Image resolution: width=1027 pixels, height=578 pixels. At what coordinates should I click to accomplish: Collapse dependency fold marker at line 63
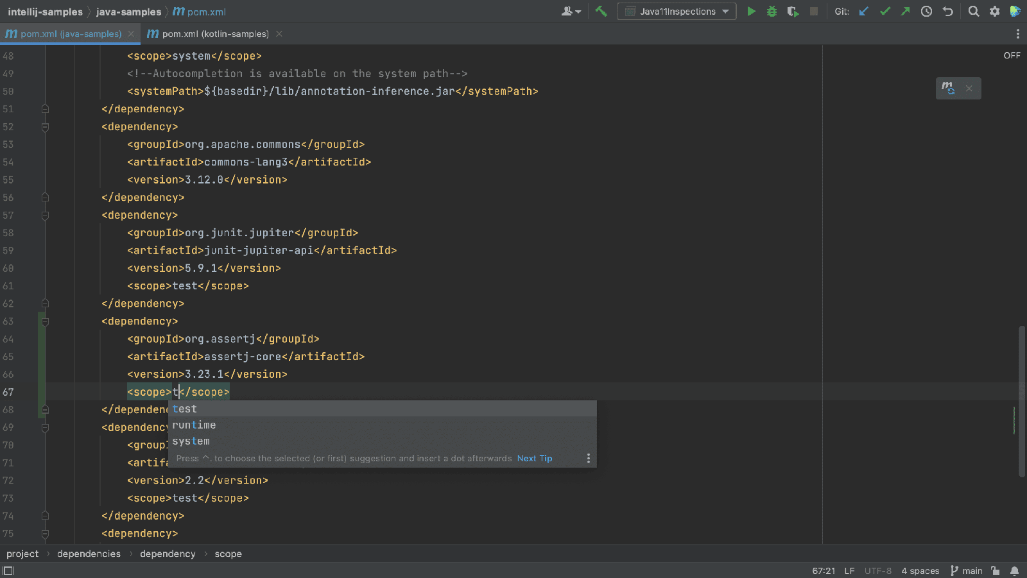point(45,321)
